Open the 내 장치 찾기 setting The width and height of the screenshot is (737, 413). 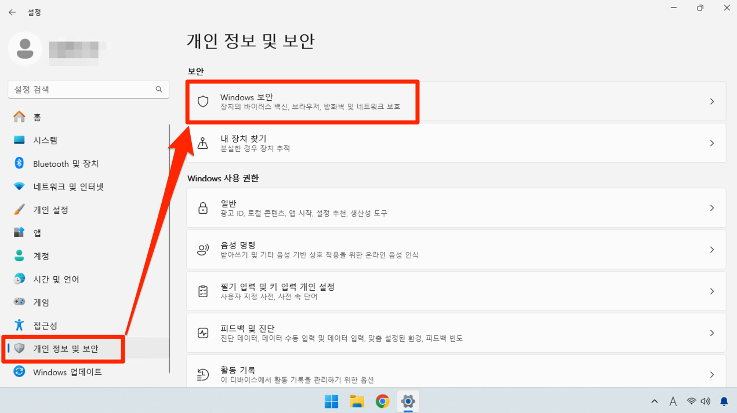[x=456, y=143]
